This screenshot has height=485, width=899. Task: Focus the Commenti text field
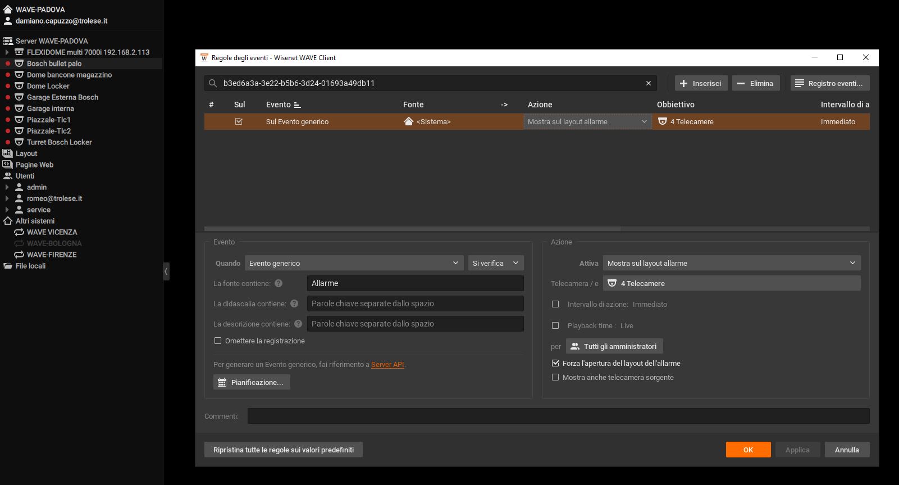[559, 416]
